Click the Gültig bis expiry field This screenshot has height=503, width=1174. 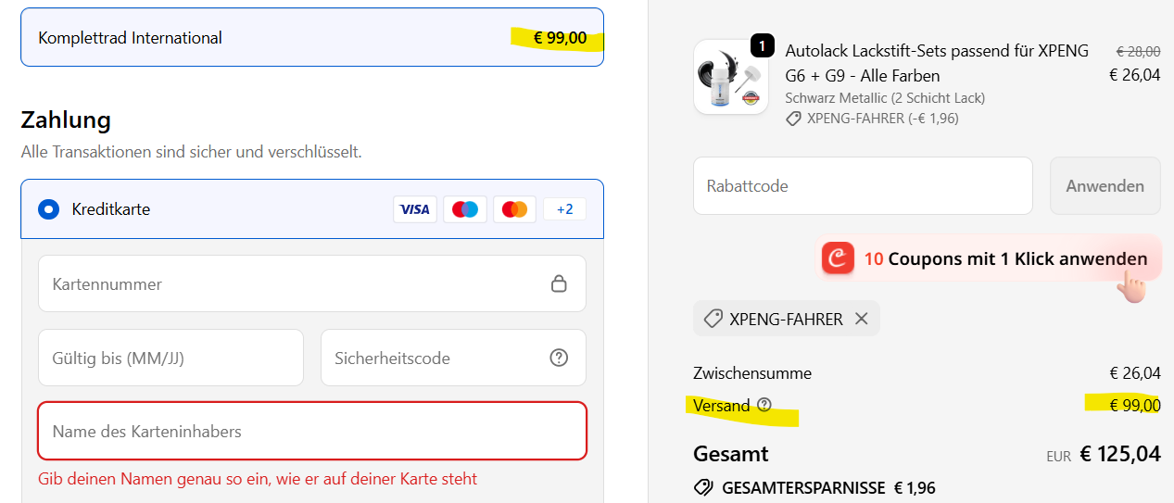[170, 358]
